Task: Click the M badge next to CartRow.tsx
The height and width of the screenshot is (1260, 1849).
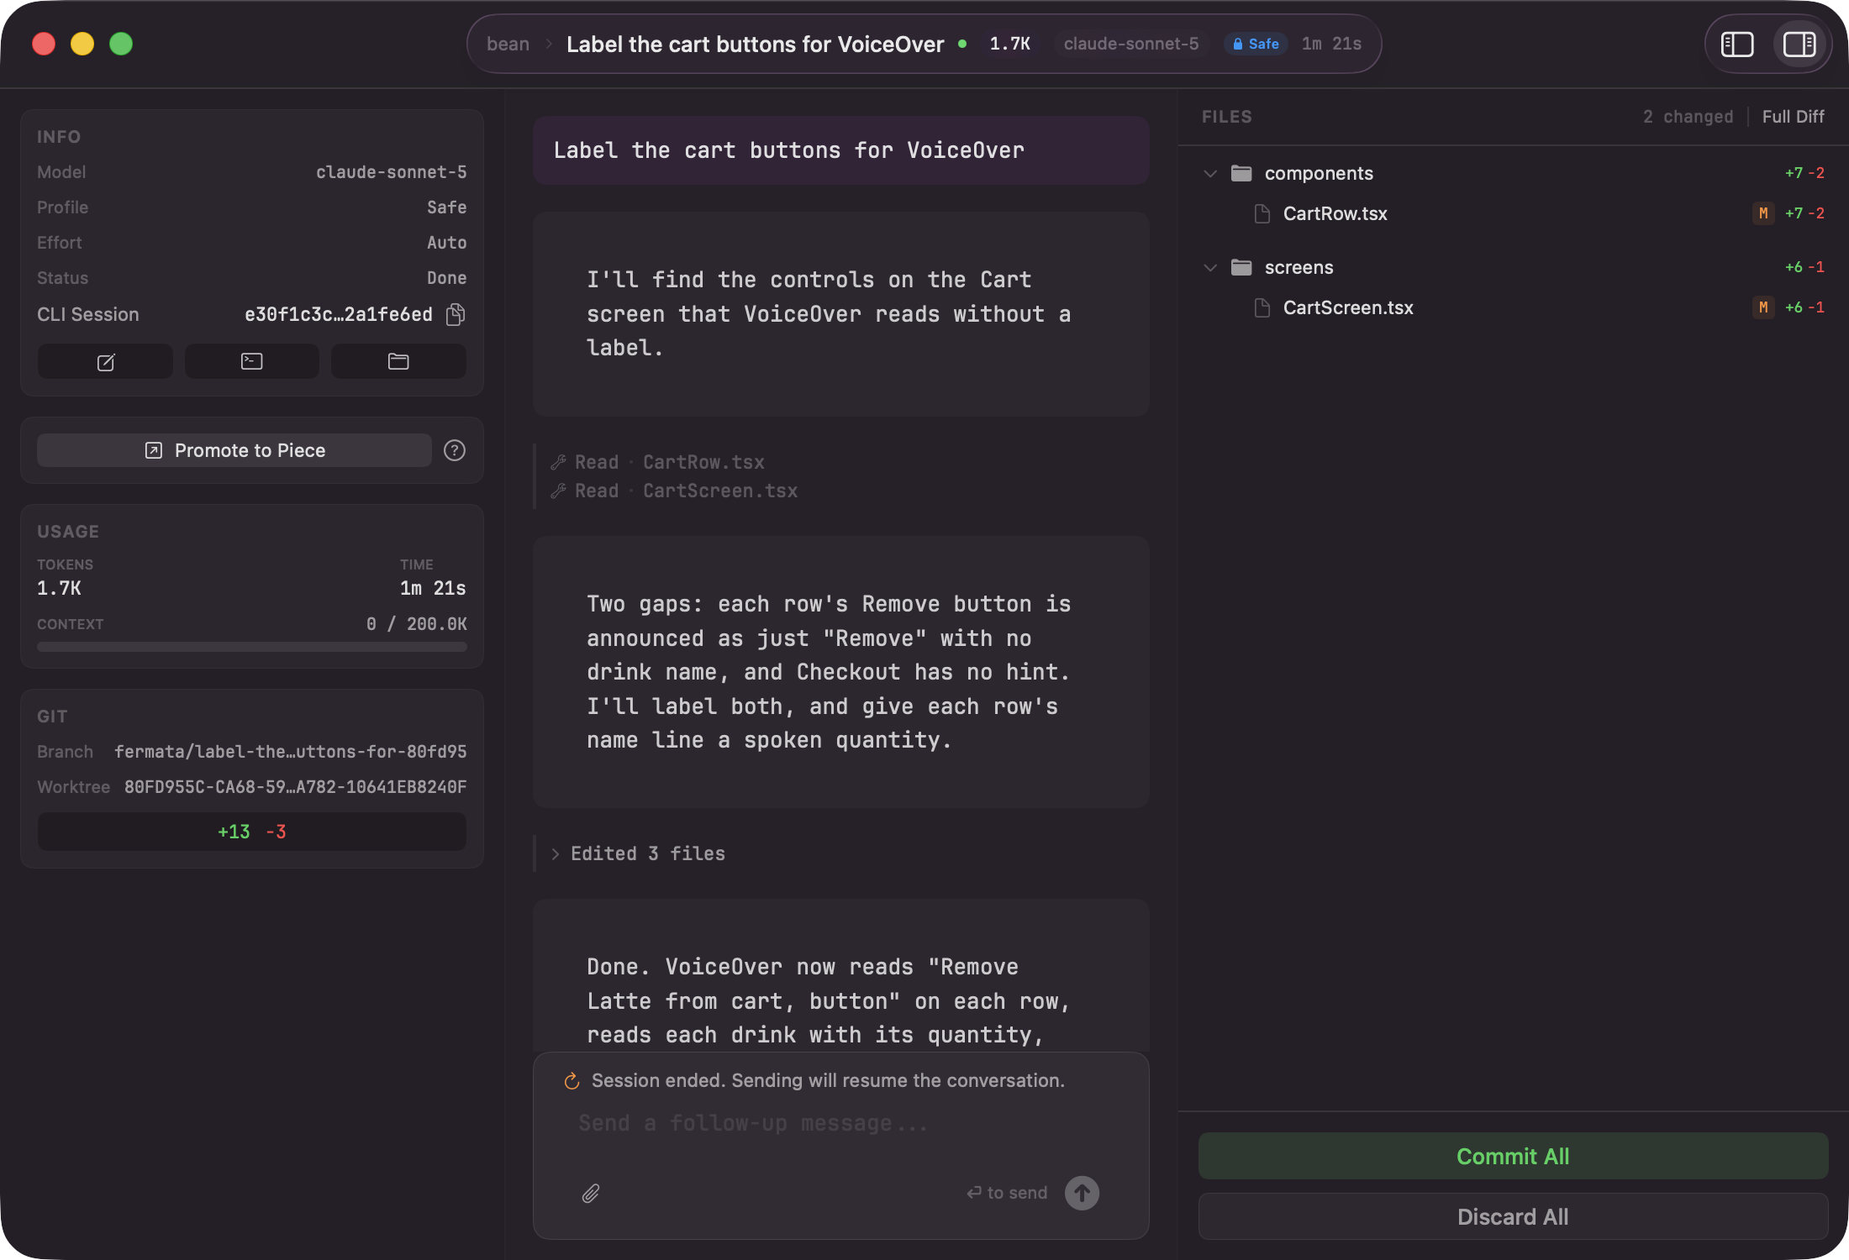Action: [x=1763, y=213]
